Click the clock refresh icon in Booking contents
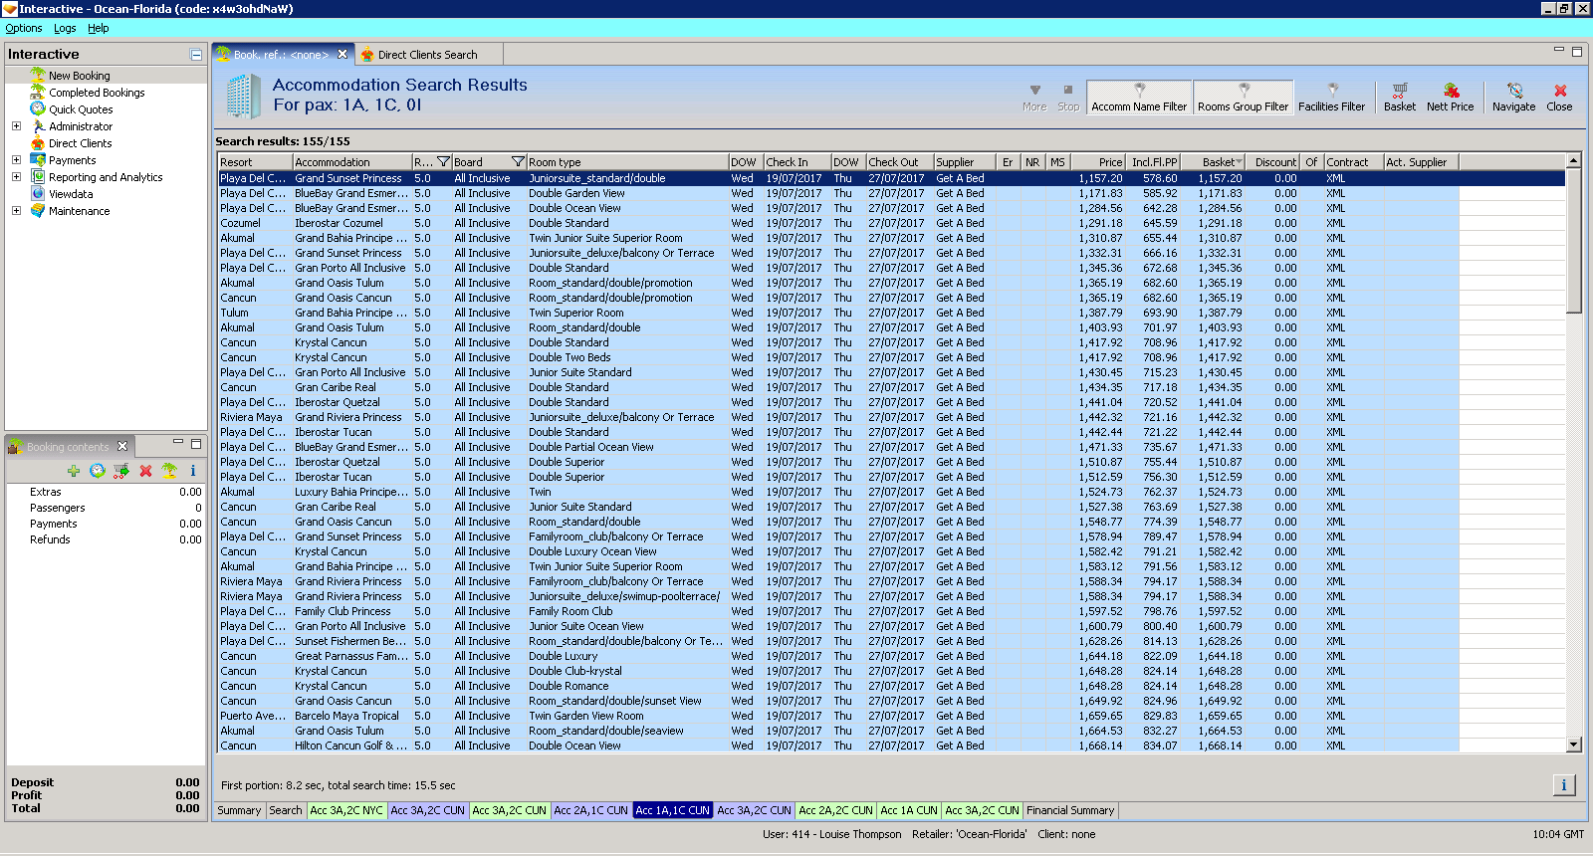1593x856 pixels. coord(97,471)
